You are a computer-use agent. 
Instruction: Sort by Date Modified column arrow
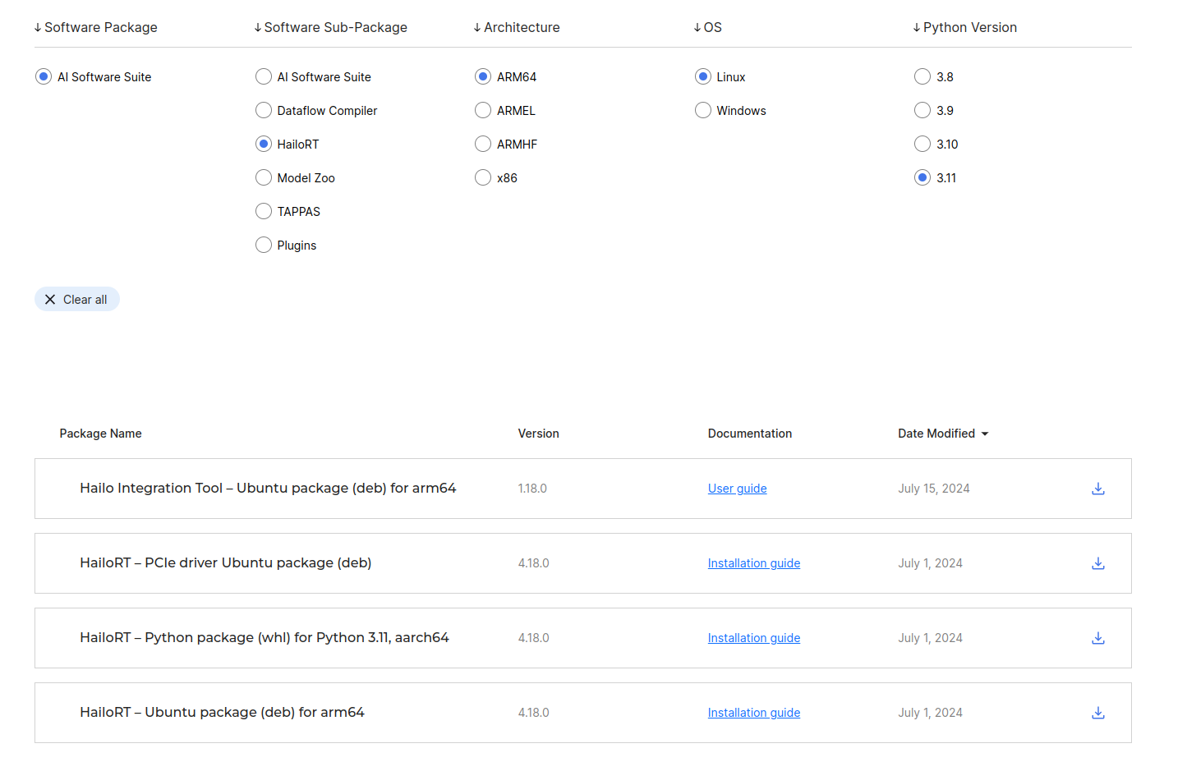point(985,434)
